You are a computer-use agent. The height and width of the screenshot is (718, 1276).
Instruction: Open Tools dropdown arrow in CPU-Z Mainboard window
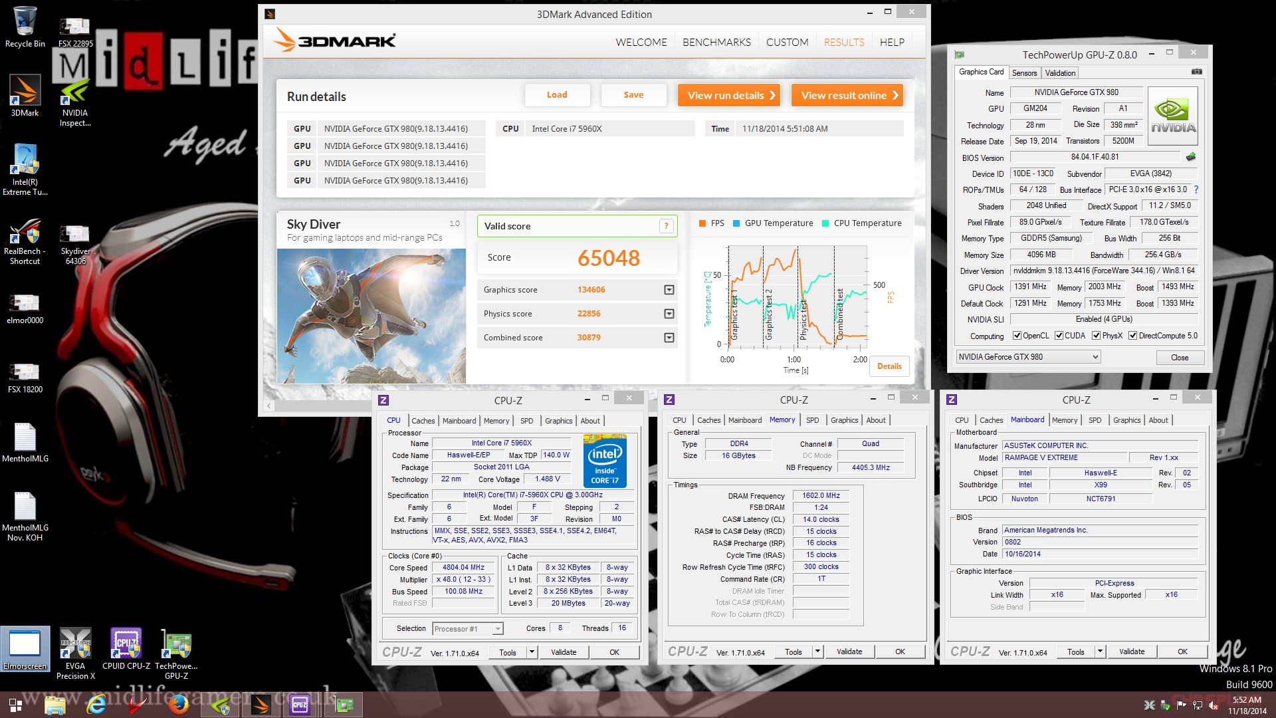tap(1101, 652)
